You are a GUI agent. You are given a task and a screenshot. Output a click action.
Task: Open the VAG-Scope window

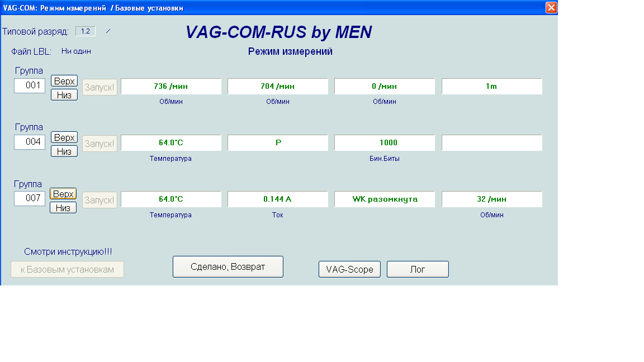coord(349,269)
